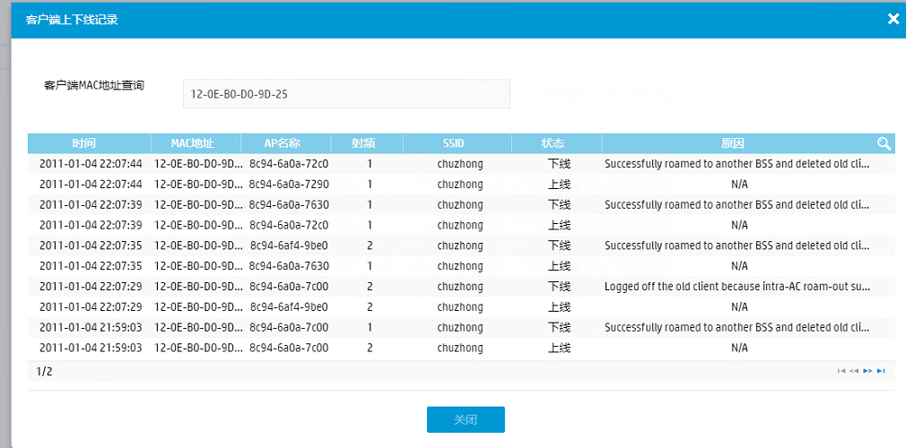This screenshot has height=448, width=906.
Task: Click the 关闭 button
Action: pos(466,419)
